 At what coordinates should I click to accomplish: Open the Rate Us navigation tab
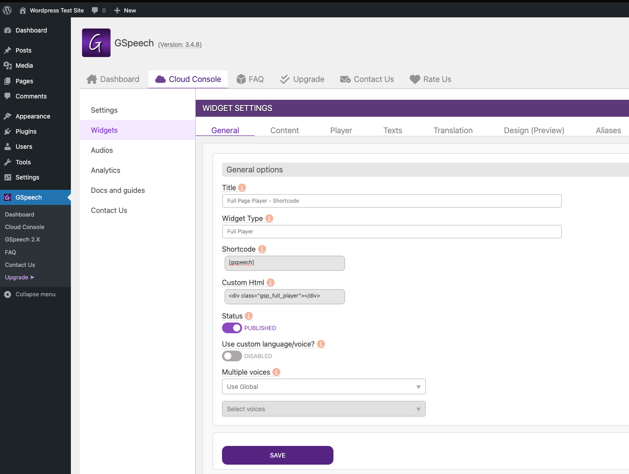[431, 79]
